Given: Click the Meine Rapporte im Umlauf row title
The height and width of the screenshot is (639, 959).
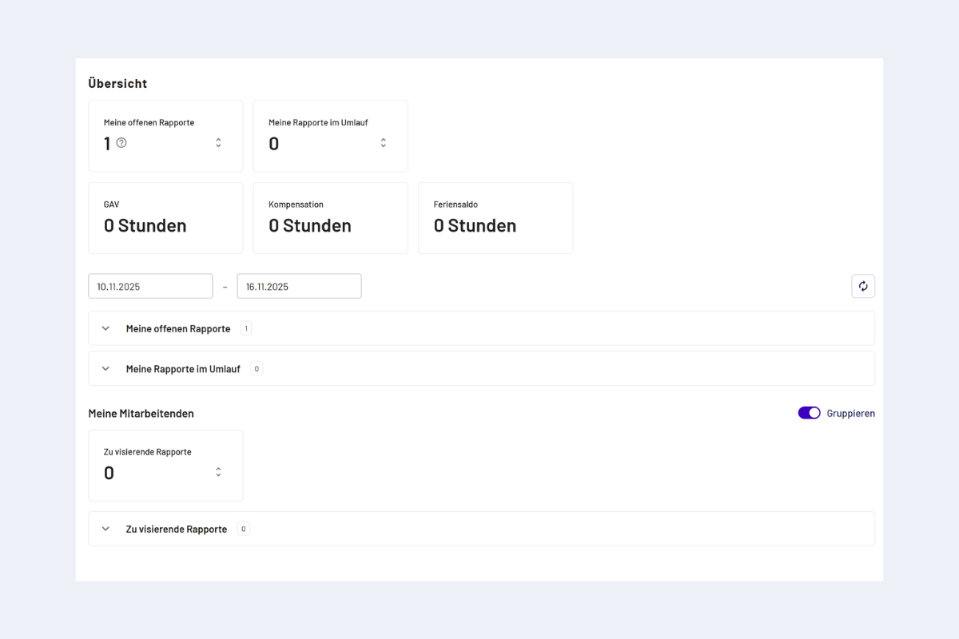Looking at the screenshot, I should 183,369.
